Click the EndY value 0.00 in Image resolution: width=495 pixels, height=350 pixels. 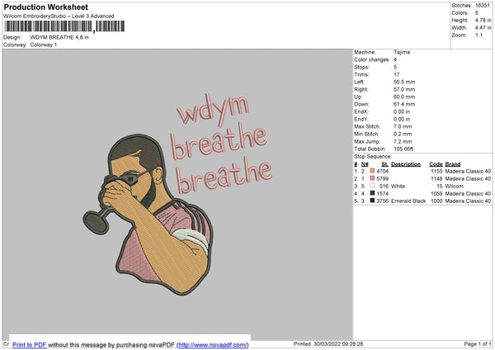coord(402,119)
